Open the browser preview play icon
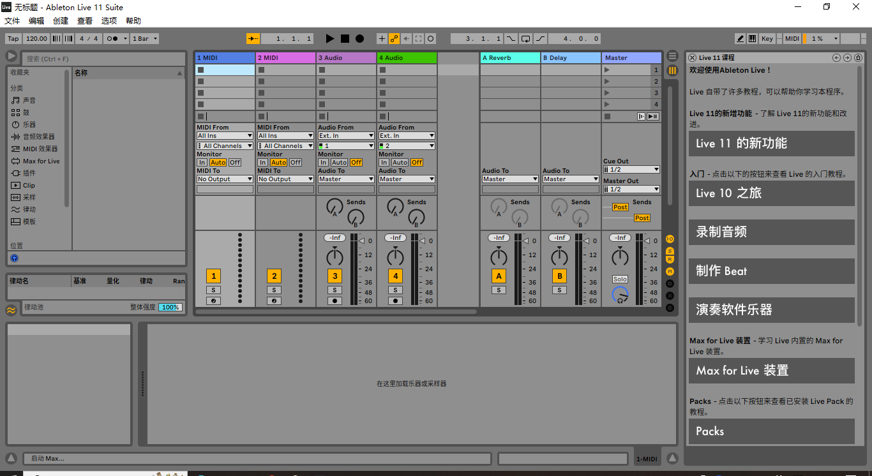This screenshot has width=872, height=476. [11, 57]
